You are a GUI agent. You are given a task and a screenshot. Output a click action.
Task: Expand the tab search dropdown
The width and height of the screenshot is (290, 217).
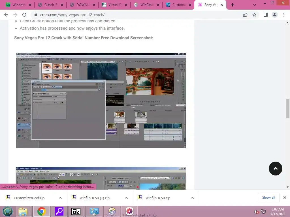[x=255, y=5]
